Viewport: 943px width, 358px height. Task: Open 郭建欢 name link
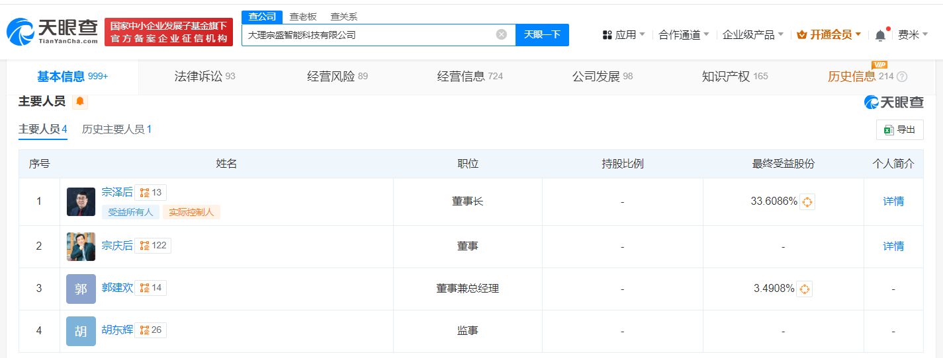[117, 287]
